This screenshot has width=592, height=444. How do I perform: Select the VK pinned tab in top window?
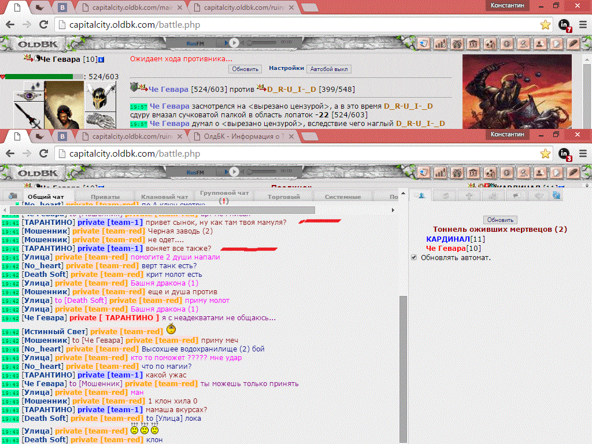[x=62, y=8]
